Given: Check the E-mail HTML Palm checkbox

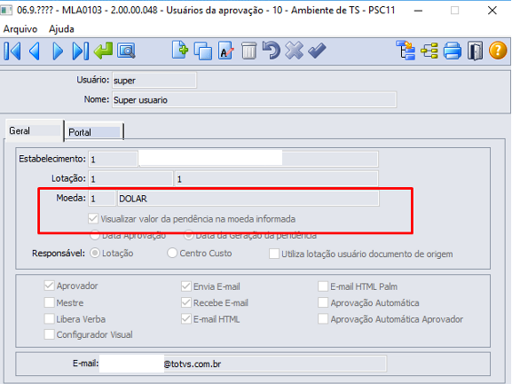Looking at the screenshot, I should pyautogui.click(x=323, y=286).
